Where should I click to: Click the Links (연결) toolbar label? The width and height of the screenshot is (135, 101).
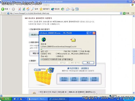(x=133, y=13)
